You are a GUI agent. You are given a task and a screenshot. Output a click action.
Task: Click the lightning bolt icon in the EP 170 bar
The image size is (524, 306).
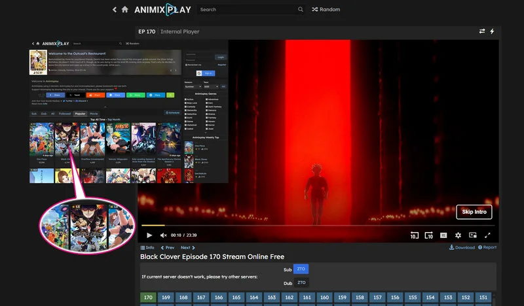pyautogui.click(x=492, y=31)
